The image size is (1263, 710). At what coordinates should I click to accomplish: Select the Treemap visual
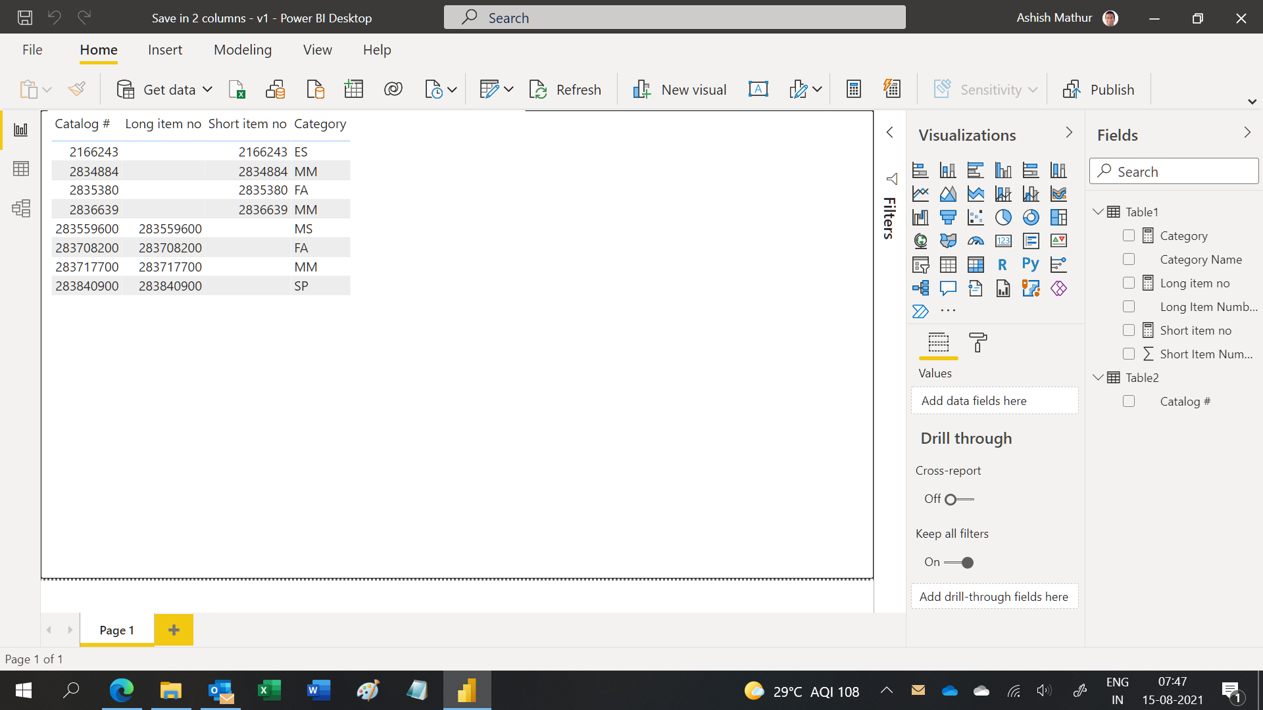point(1058,218)
